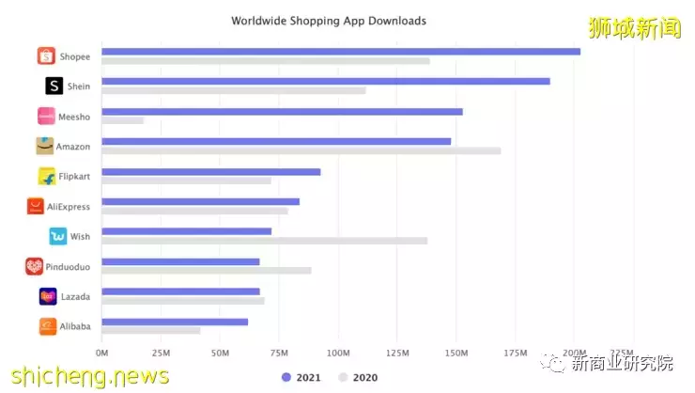This screenshot has height=393, width=695.
Task: Select Alibaba's 2021 purple bar
Action: (175, 322)
